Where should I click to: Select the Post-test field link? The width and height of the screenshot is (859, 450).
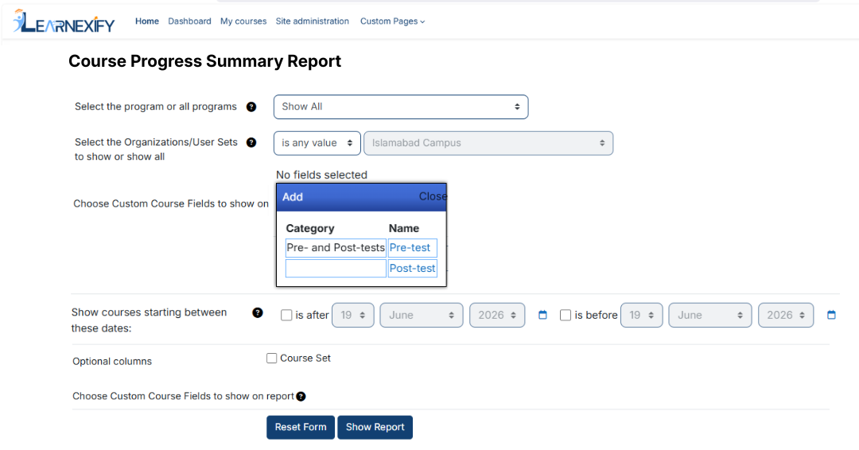[x=413, y=269]
